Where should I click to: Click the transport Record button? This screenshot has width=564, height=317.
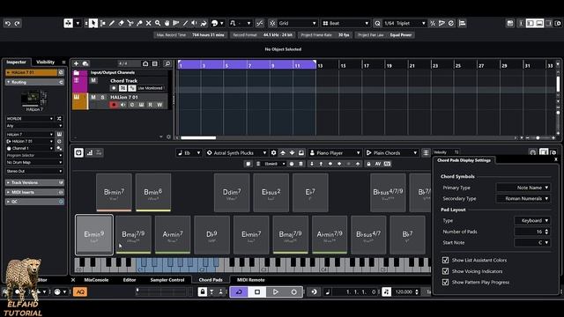pos(293,291)
